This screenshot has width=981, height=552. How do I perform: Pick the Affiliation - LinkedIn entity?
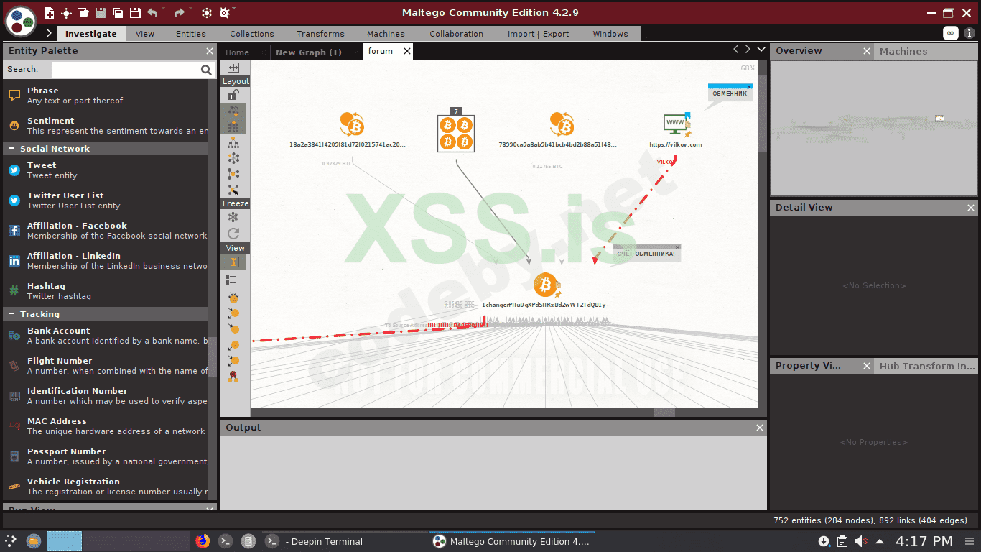click(108, 261)
